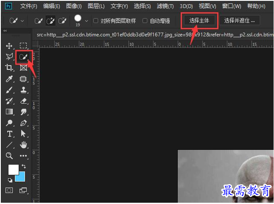Click the bald man photo on canvas
The width and height of the screenshot is (274, 204).
click(x=225, y=176)
